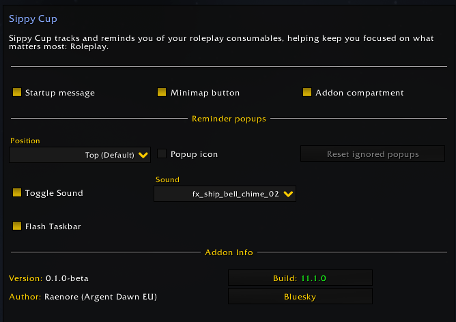Click the Reset ignored popups button

click(x=373, y=153)
